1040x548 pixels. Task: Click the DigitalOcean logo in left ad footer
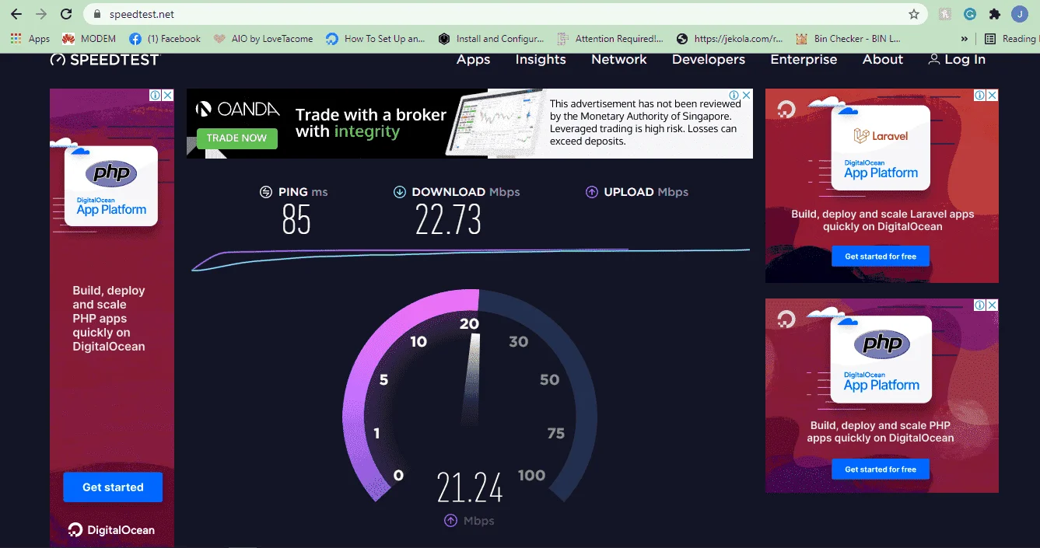coord(111,530)
